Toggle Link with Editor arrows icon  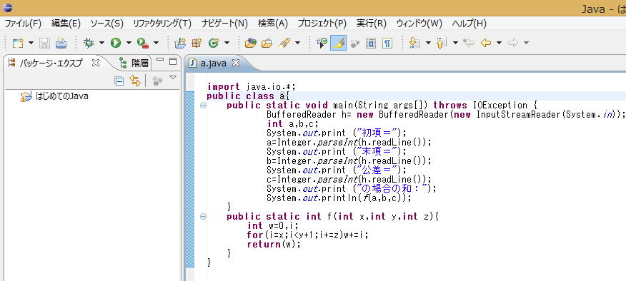coord(135,81)
